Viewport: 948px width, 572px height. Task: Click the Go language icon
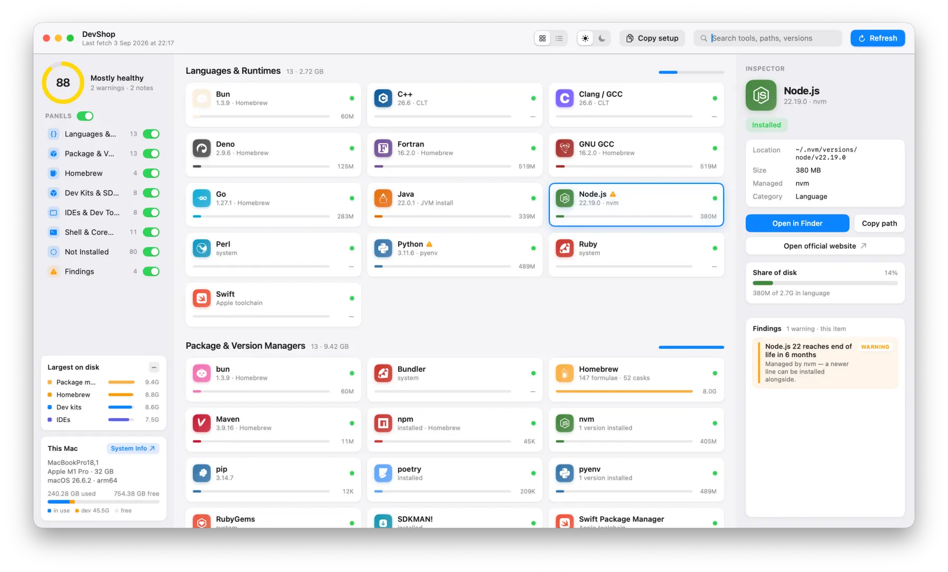click(x=202, y=198)
